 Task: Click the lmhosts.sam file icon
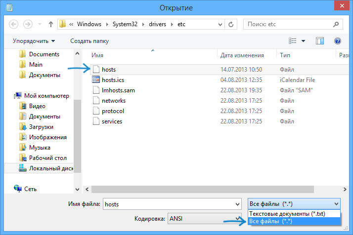[96, 90]
